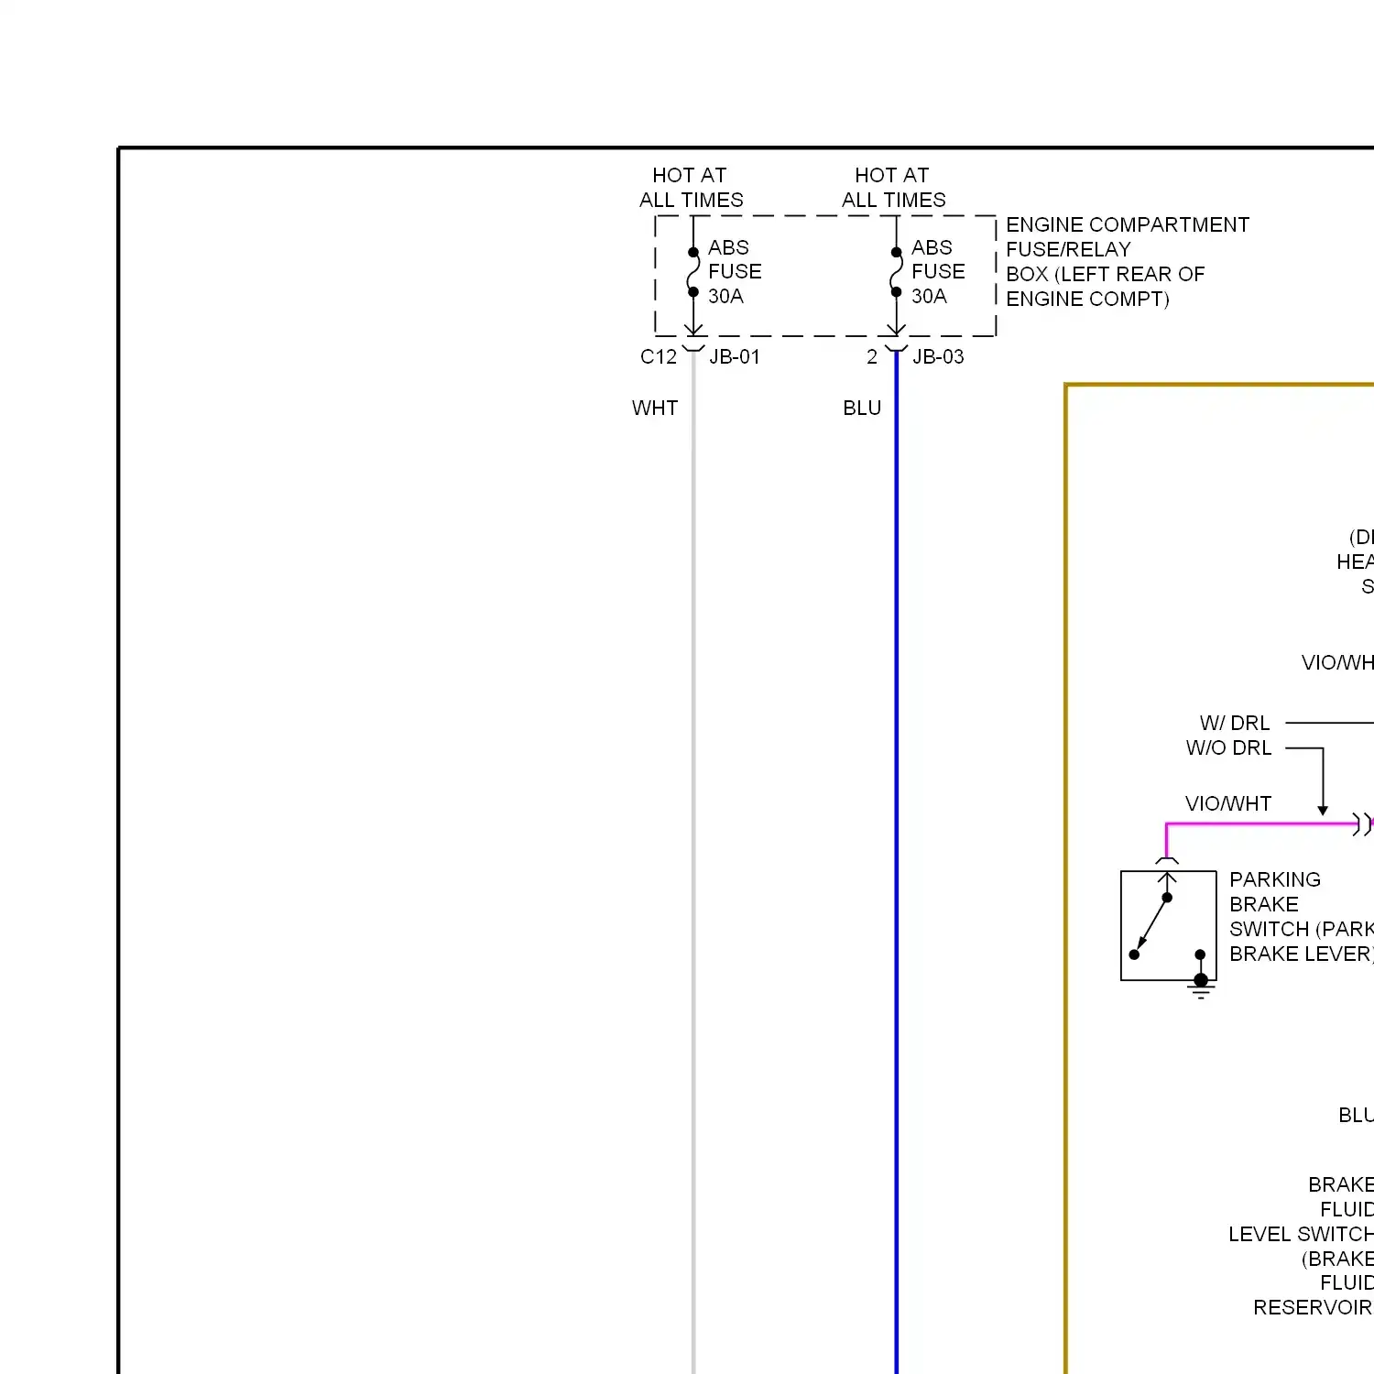Select the blue vertical wire from JB-03
1374x1374 pixels.
click(x=896, y=861)
